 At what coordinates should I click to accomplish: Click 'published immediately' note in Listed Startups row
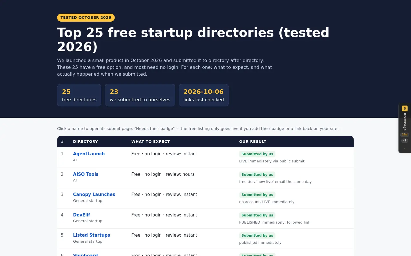coord(260,242)
